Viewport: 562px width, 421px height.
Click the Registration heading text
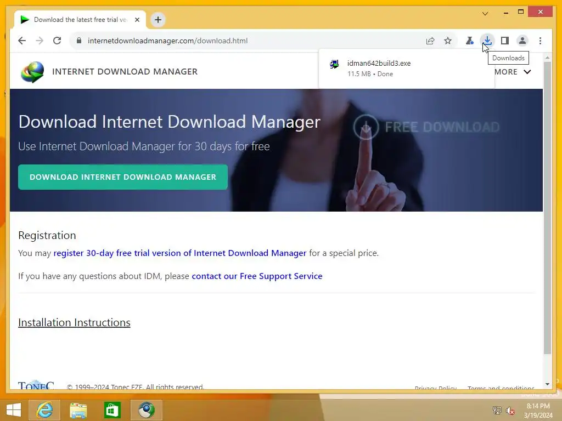(x=47, y=235)
